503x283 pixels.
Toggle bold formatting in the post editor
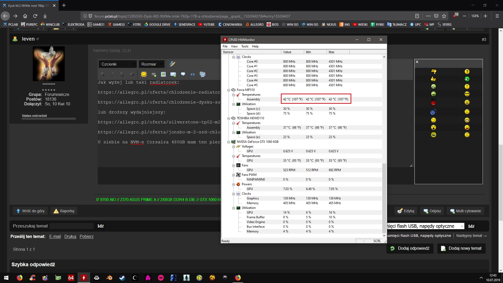103,74
